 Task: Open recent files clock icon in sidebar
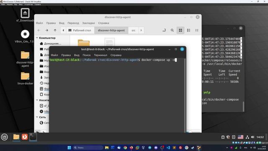pos(41,83)
